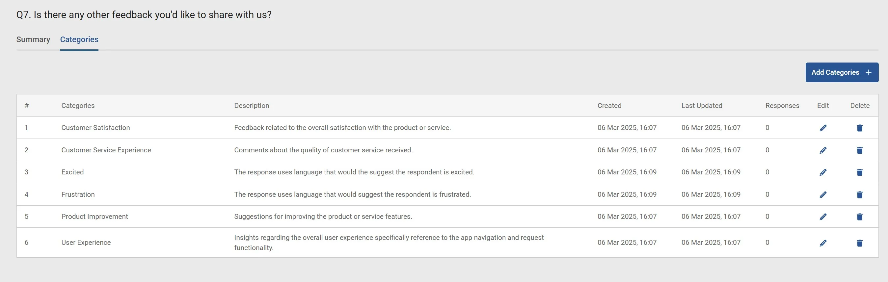Delete the Frustration category
Image resolution: width=888 pixels, height=282 pixels.
[x=859, y=195]
